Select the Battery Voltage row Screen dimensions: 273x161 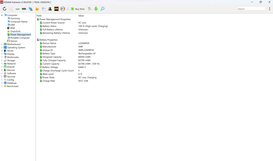coord(92,67)
